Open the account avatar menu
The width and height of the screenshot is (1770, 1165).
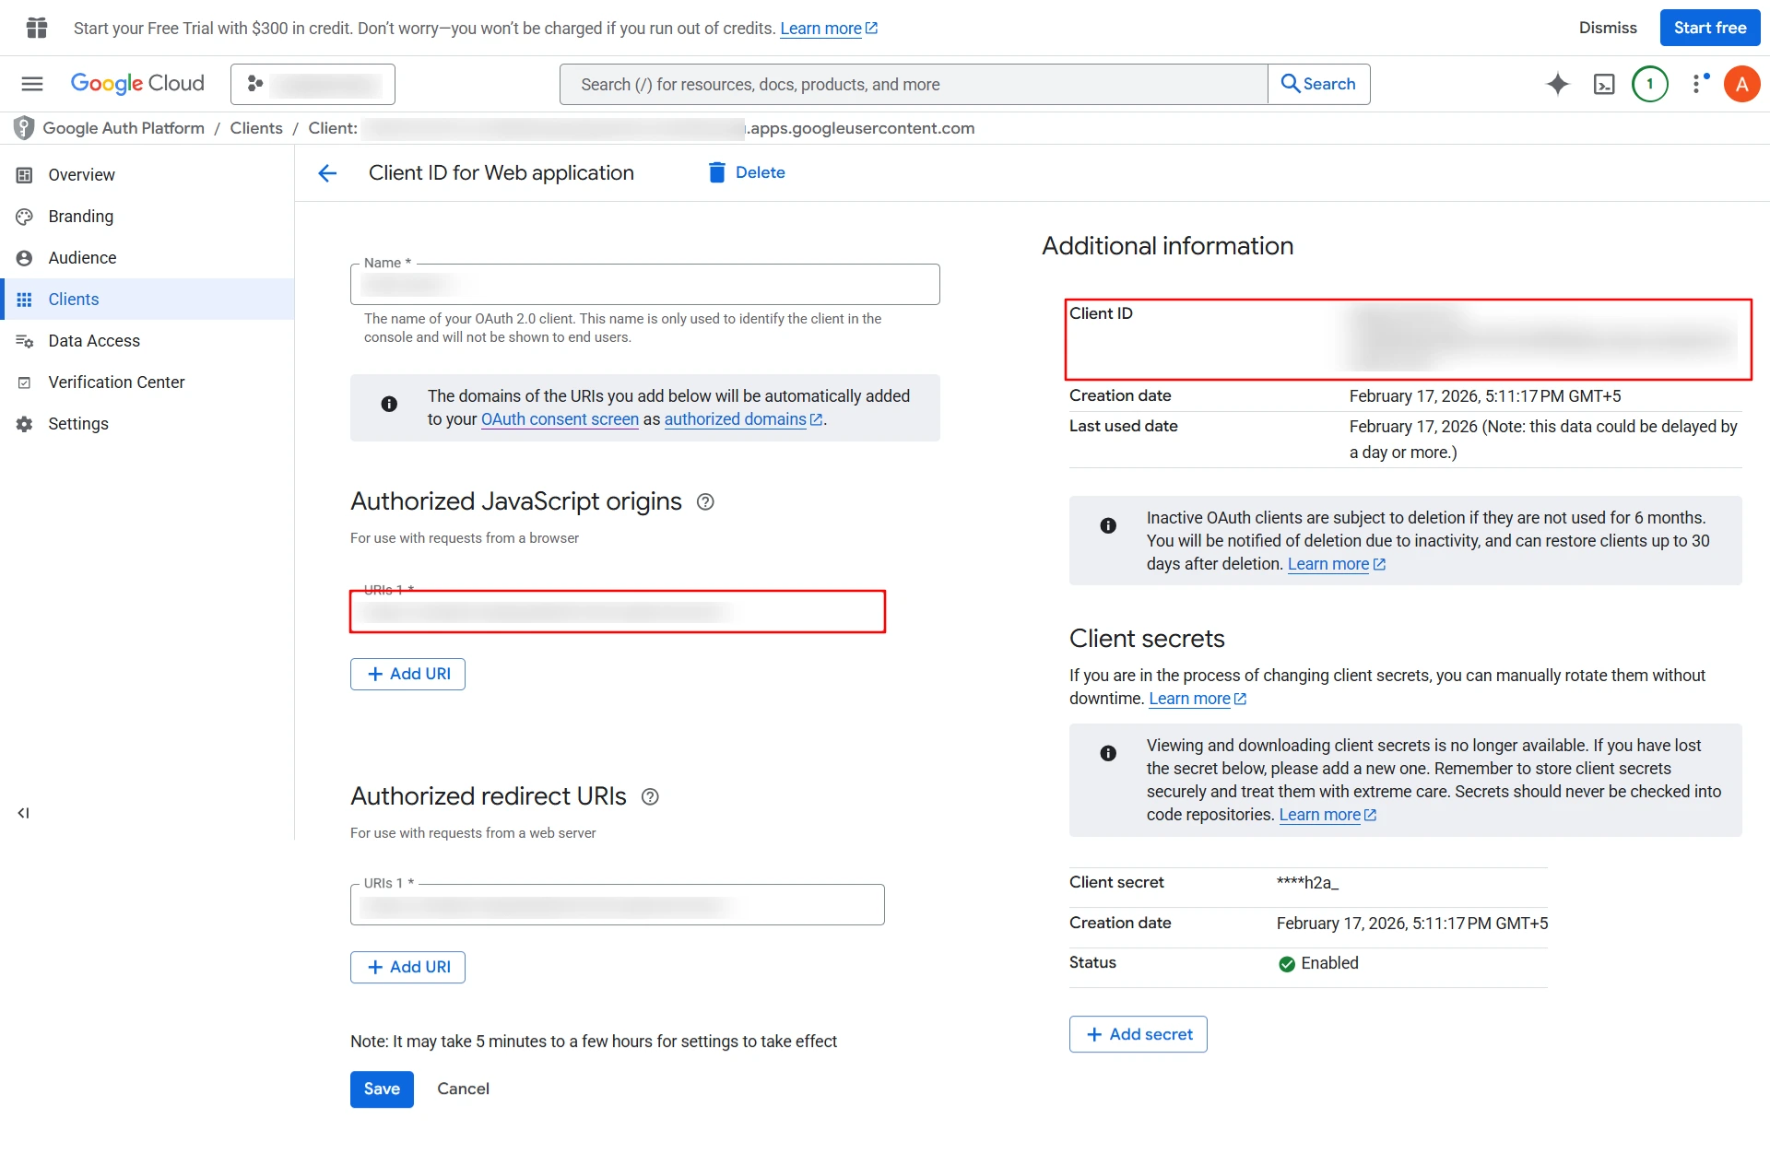click(1742, 84)
